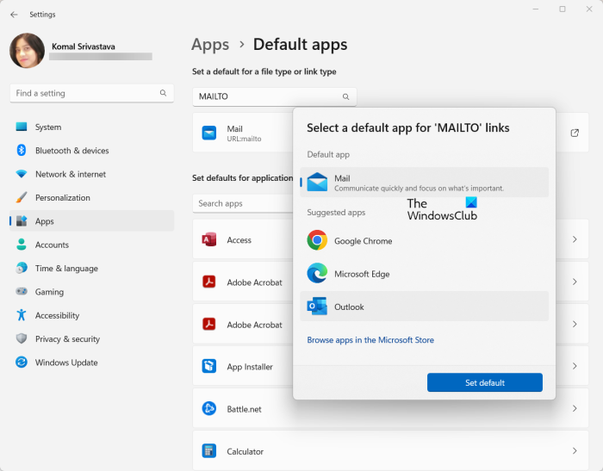The width and height of the screenshot is (603, 471).
Task: Open the external link icon for Mail
Action: pyautogui.click(x=575, y=133)
